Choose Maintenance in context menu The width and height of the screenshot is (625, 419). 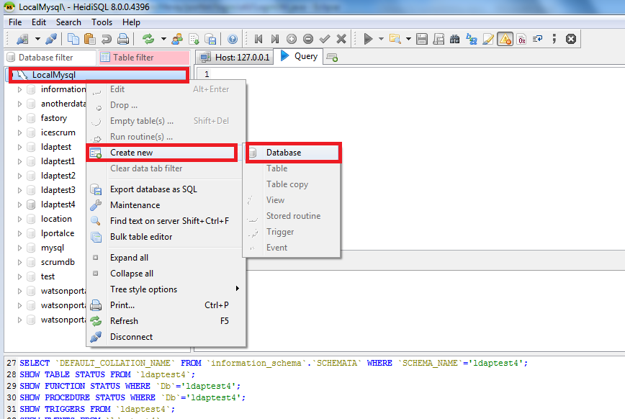[165, 205]
